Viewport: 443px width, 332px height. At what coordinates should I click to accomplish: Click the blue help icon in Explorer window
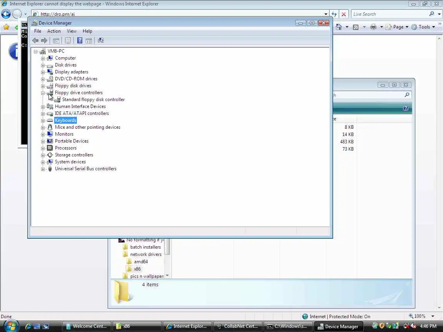pos(405,108)
